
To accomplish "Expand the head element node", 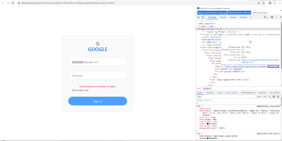I will point(199,26).
